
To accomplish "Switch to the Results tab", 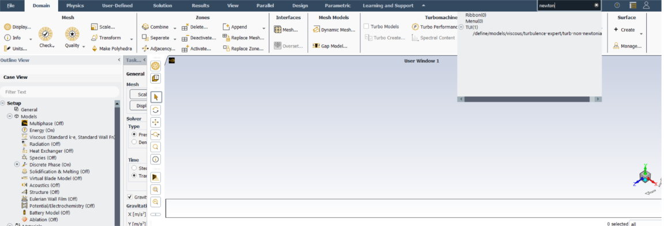I will pyautogui.click(x=201, y=6).
